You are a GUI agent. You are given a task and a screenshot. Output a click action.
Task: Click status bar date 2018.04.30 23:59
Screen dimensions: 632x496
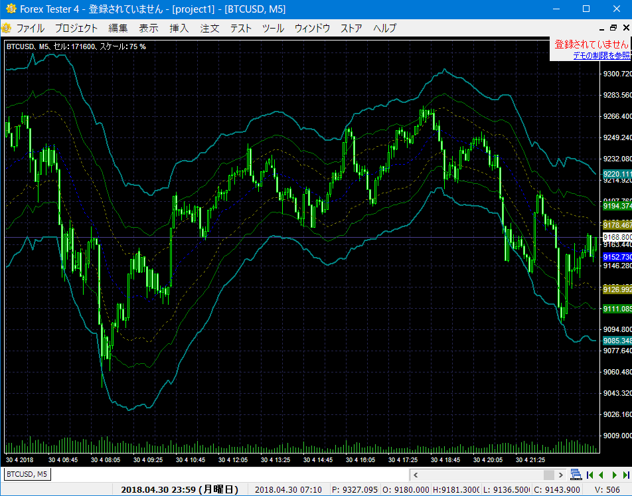pyautogui.click(x=179, y=489)
